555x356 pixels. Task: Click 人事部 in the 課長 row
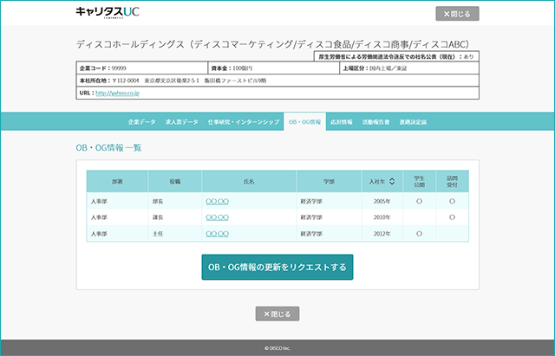[x=99, y=217]
